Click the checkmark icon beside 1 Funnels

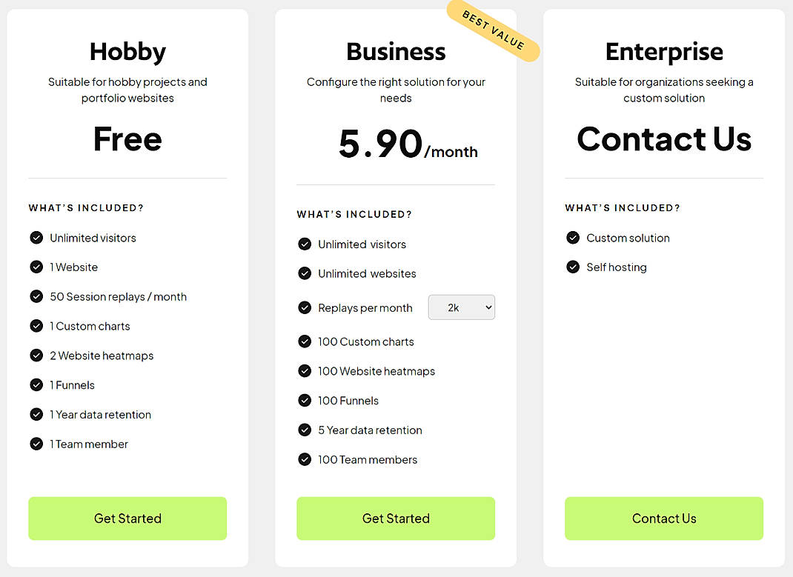36,385
